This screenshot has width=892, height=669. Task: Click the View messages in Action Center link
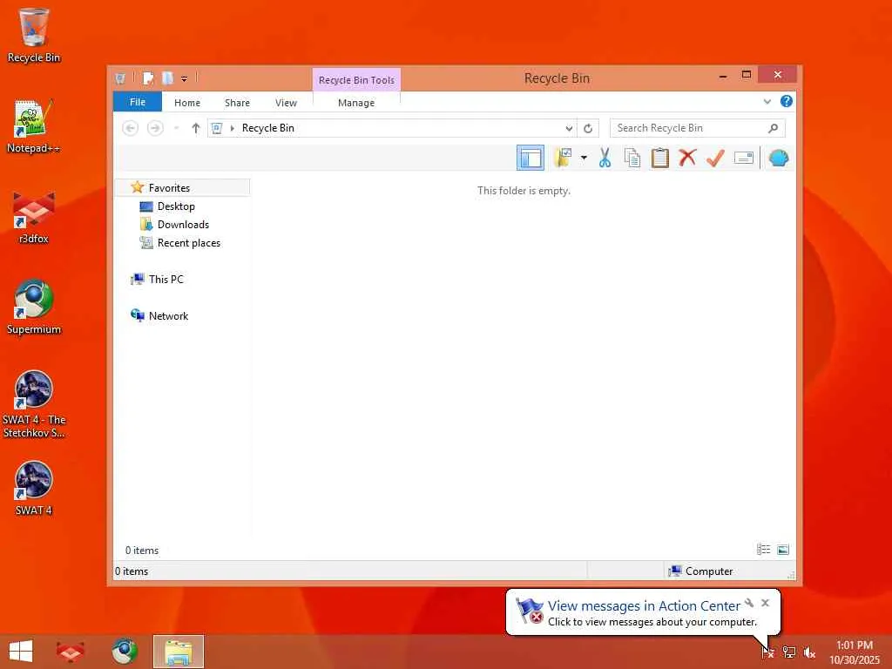coord(644,606)
